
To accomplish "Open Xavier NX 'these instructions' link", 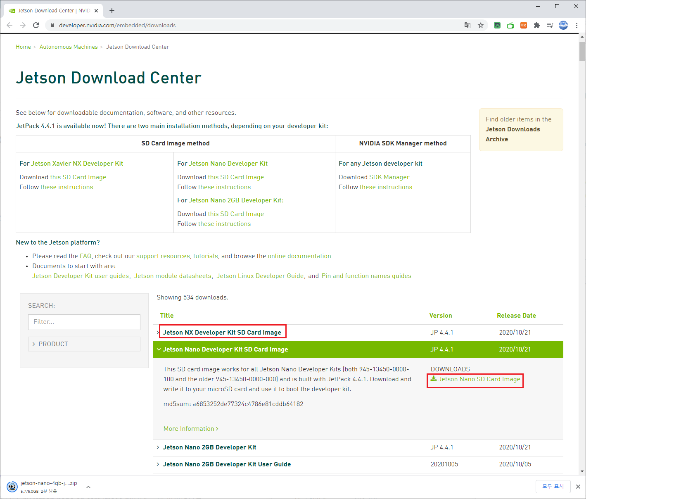I will pyautogui.click(x=67, y=187).
